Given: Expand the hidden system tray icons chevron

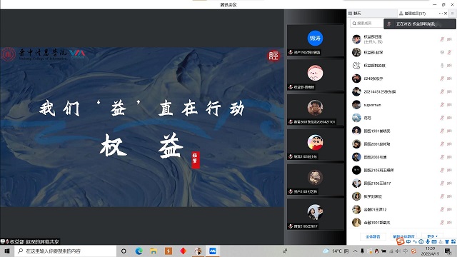Looking at the screenshot, I should 355,251.
